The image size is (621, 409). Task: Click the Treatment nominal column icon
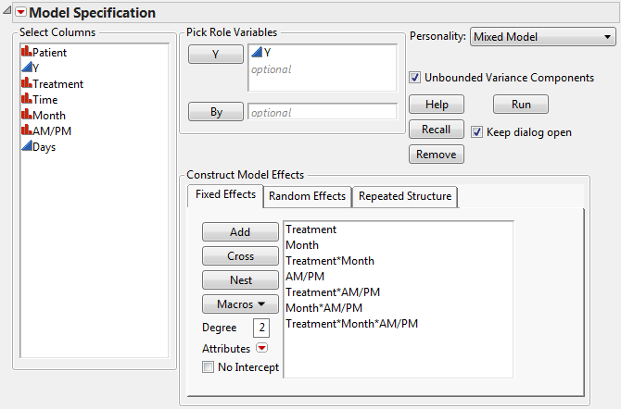coord(26,84)
